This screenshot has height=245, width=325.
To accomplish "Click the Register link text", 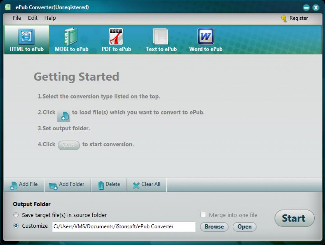I will point(298,18).
